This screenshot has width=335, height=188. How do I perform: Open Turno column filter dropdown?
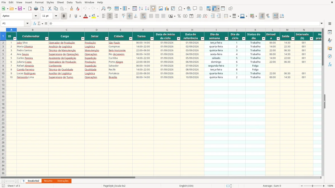(152, 38)
